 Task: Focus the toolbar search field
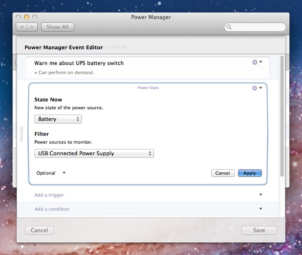tap(255, 27)
